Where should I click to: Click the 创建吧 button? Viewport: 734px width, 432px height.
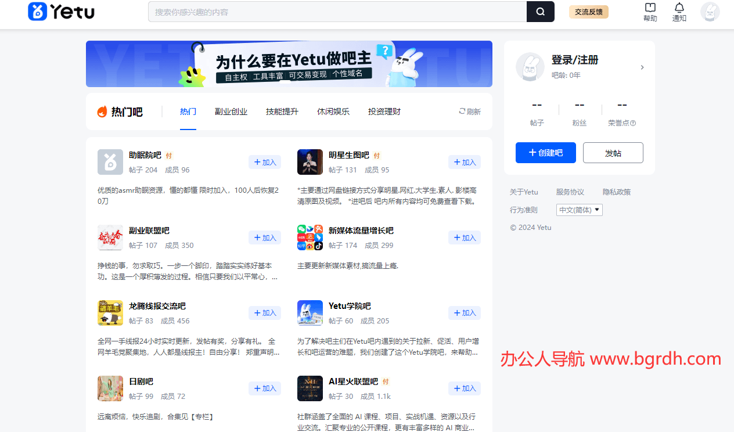(545, 152)
